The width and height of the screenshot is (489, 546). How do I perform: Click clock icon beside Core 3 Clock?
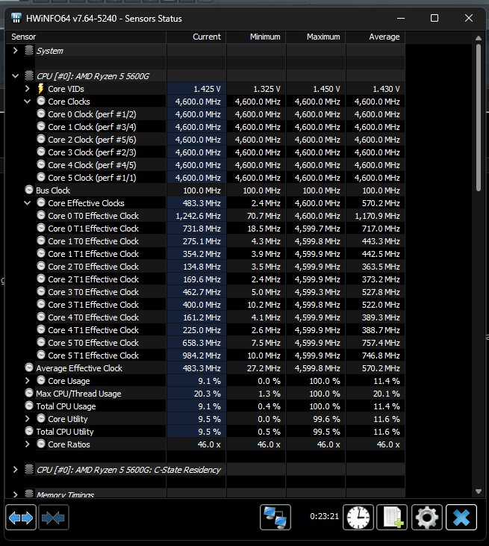[41, 152]
